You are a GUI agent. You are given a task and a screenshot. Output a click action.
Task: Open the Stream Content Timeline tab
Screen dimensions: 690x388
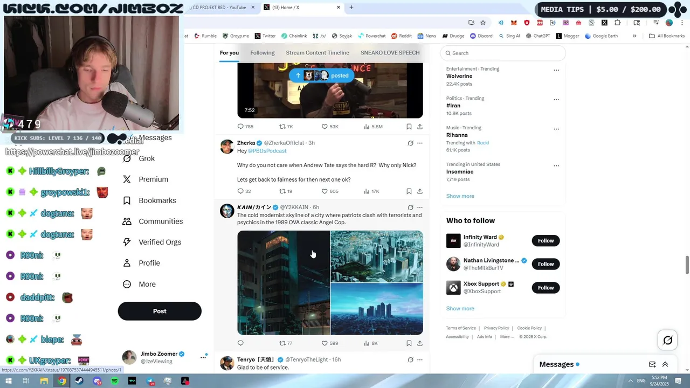coord(318,53)
